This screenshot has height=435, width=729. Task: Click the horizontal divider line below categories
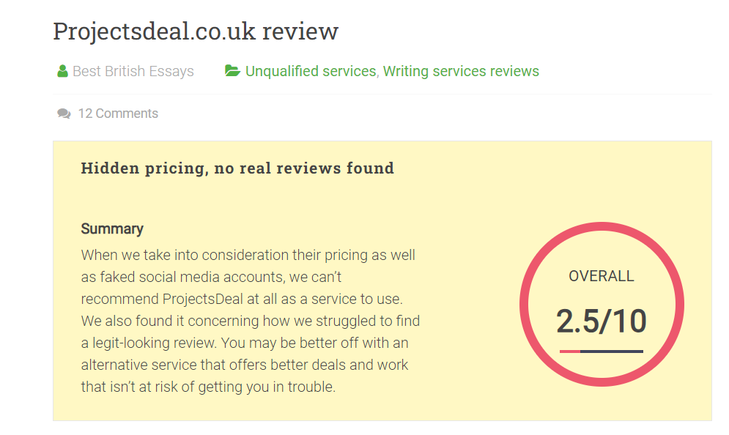point(382,94)
